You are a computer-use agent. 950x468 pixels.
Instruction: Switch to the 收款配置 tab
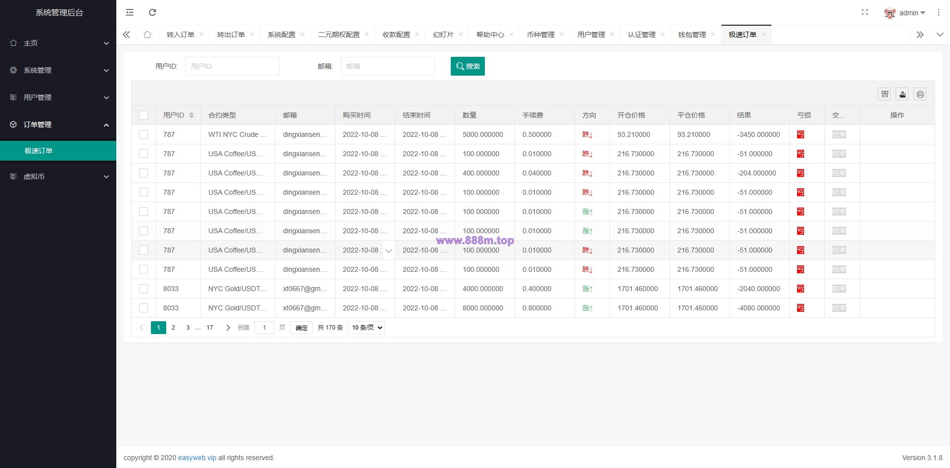coord(396,35)
